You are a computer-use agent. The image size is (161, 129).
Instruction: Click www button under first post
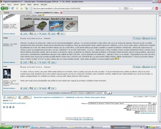[52, 34]
